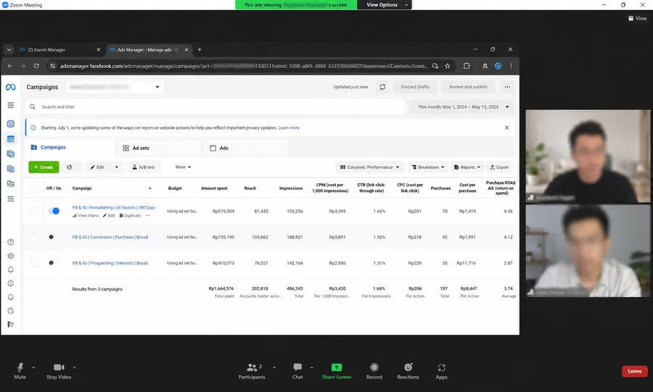Start Zoom Record
The image size is (653, 392).
point(374,371)
